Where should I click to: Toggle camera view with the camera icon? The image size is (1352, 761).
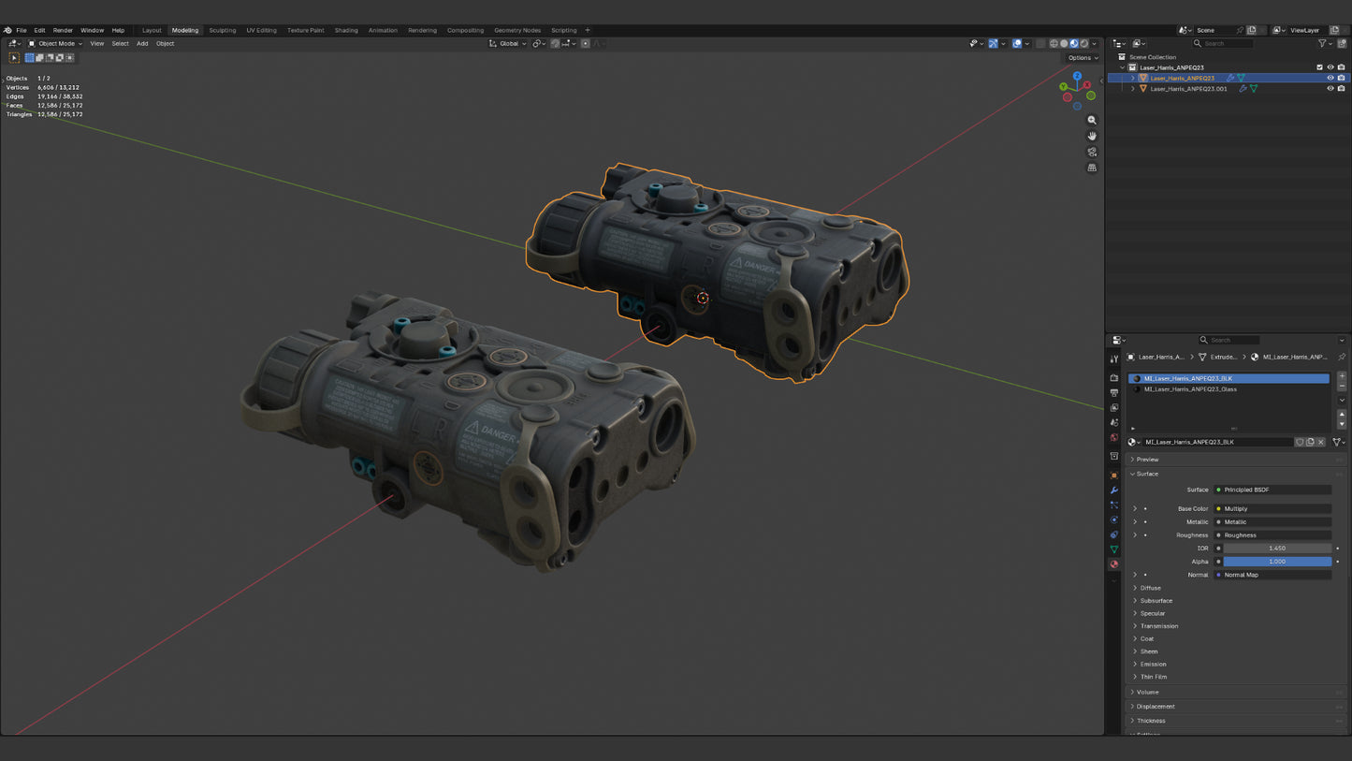[x=1092, y=152]
